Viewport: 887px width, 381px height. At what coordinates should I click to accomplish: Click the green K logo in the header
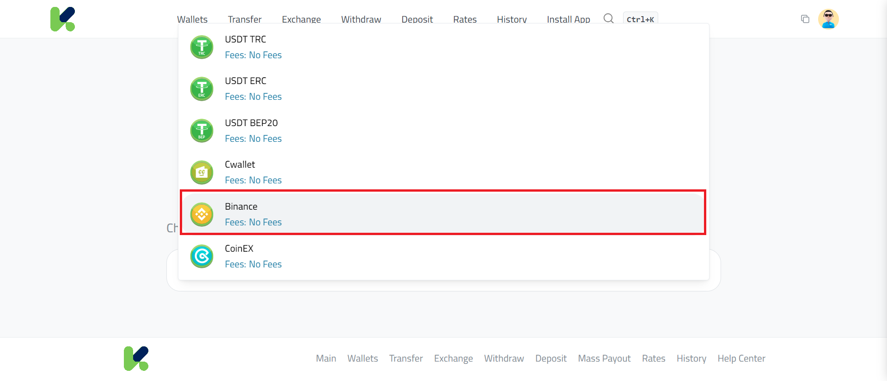click(62, 19)
